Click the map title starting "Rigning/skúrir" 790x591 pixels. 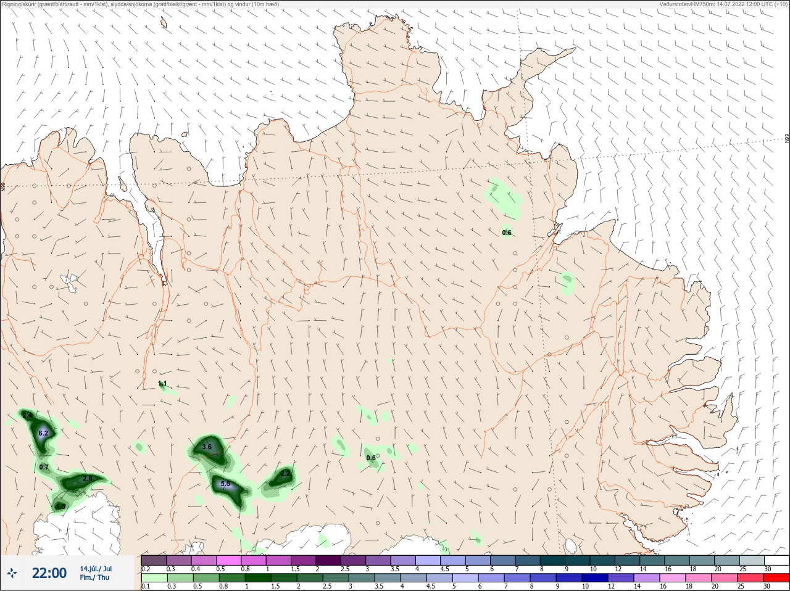(x=141, y=4)
